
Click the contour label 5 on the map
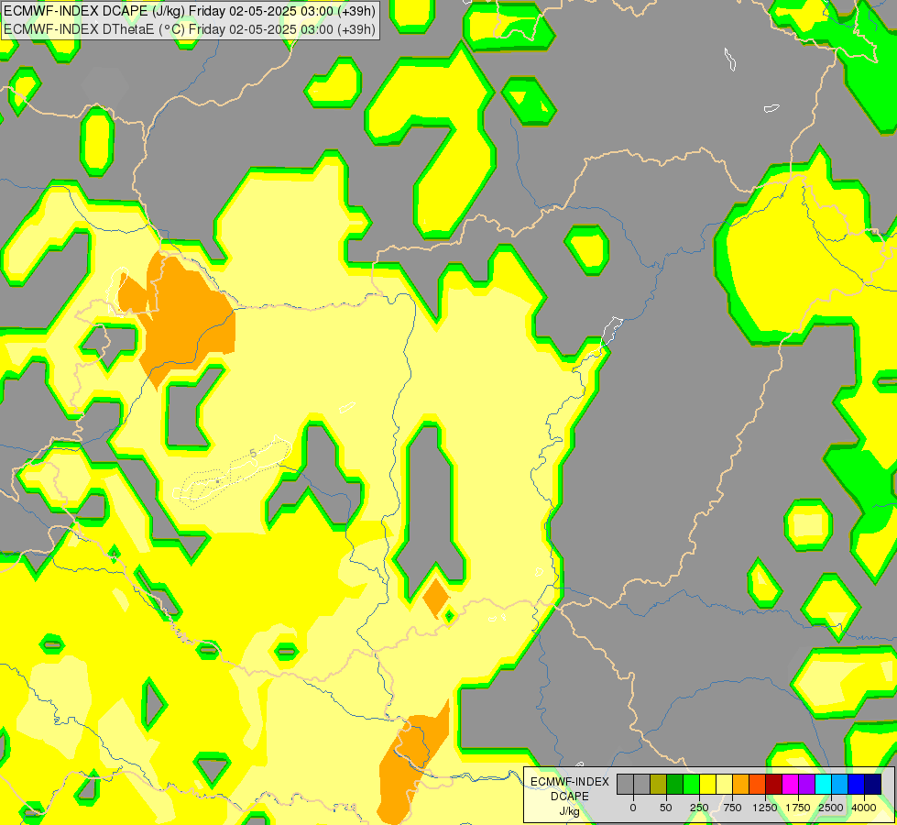point(253,454)
